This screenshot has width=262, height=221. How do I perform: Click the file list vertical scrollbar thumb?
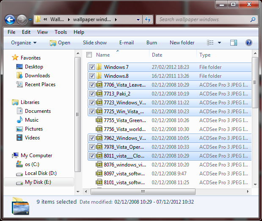click(x=255, y=82)
